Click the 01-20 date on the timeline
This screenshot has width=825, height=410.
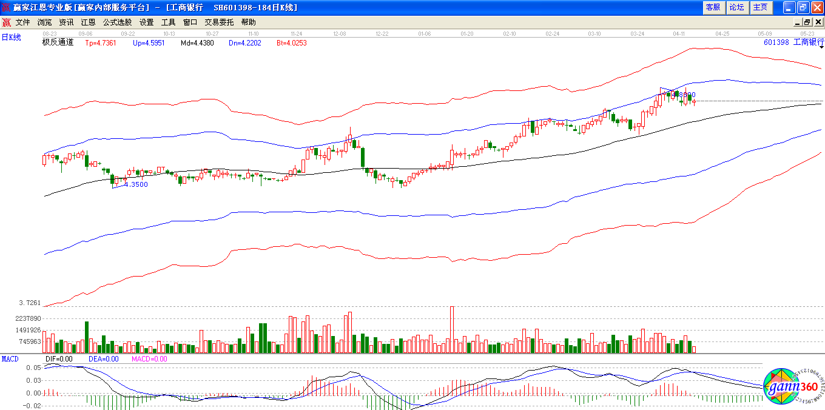pos(466,33)
